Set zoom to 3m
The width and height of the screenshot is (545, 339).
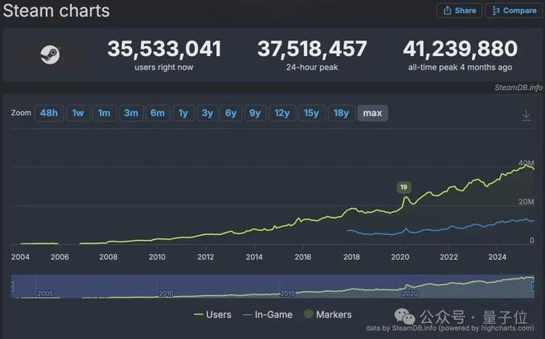(x=131, y=113)
